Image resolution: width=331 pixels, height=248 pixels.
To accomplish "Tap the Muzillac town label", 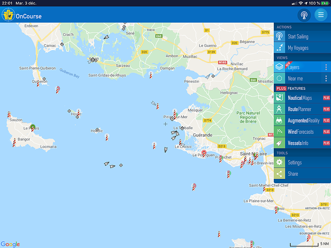I will 190,57.
